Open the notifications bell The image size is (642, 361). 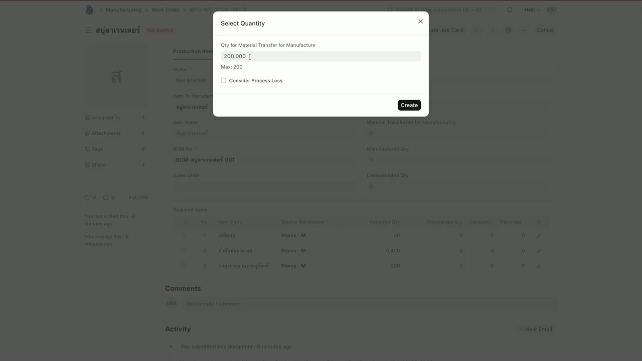(x=510, y=10)
